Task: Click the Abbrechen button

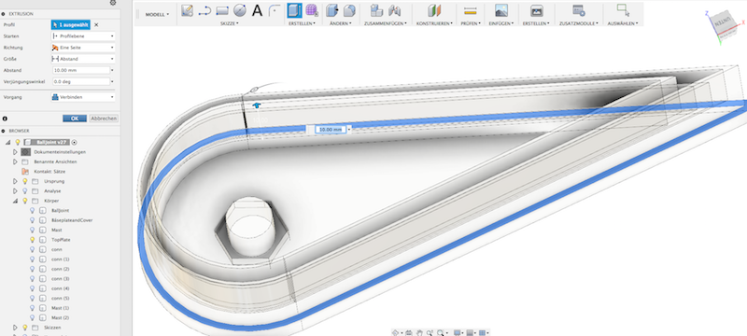Action: 104,119
